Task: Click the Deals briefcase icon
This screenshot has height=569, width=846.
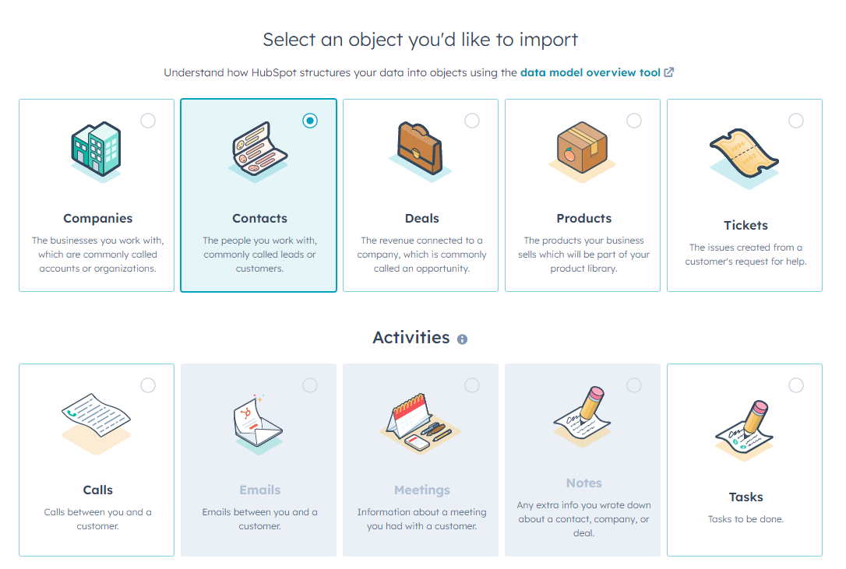Action: tap(421, 151)
